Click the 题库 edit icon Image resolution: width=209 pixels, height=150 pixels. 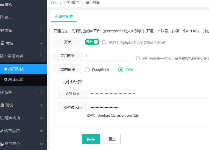[2, 92]
